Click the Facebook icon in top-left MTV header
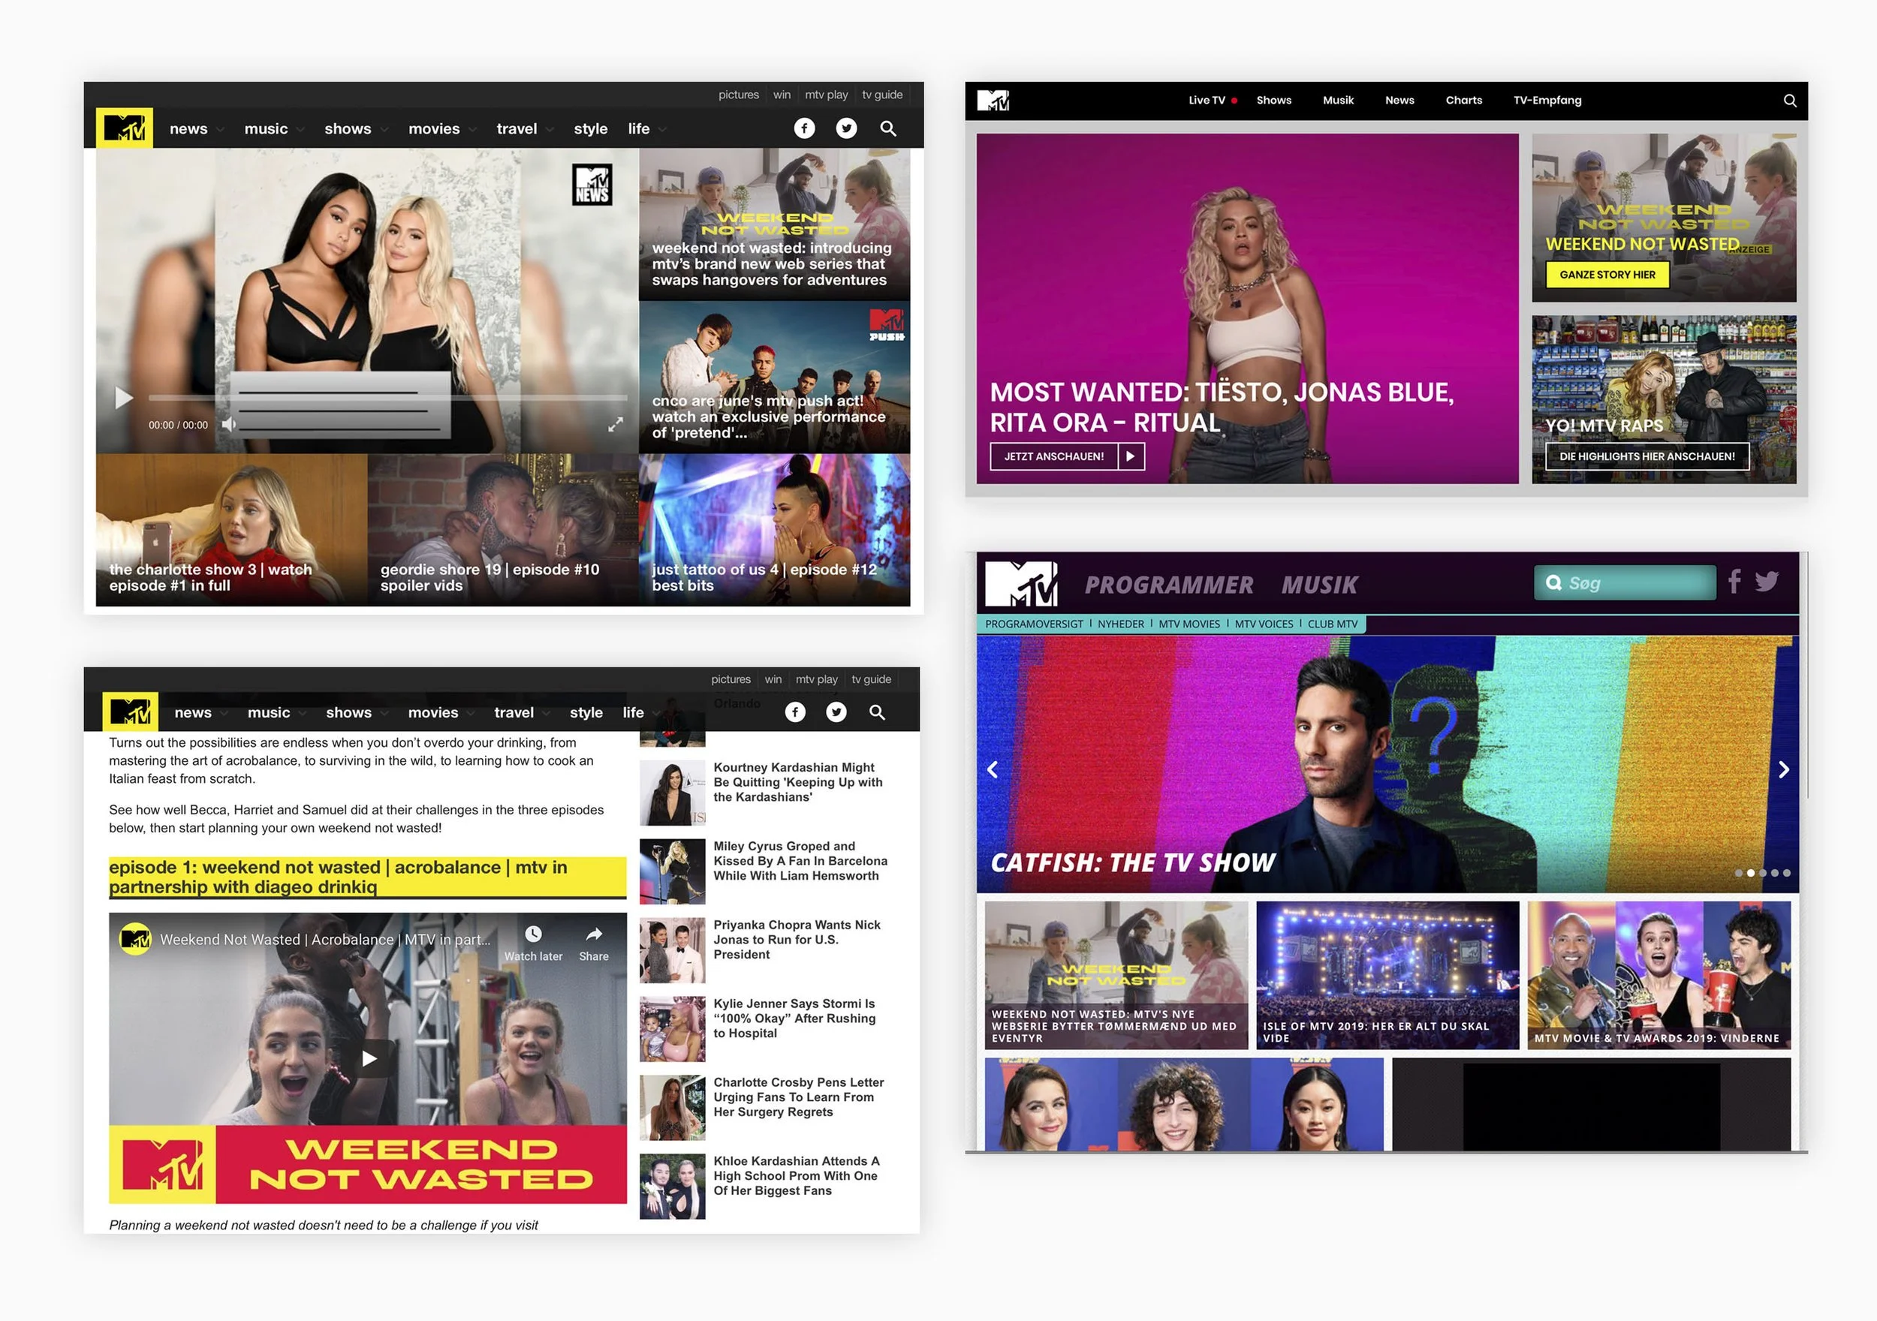Image resolution: width=1877 pixels, height=1321 pixels. [804, 128]
